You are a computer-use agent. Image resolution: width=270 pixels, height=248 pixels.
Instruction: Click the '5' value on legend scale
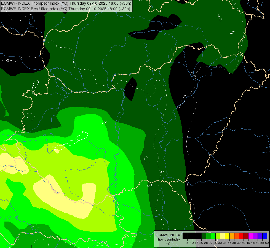pos(187,242)
